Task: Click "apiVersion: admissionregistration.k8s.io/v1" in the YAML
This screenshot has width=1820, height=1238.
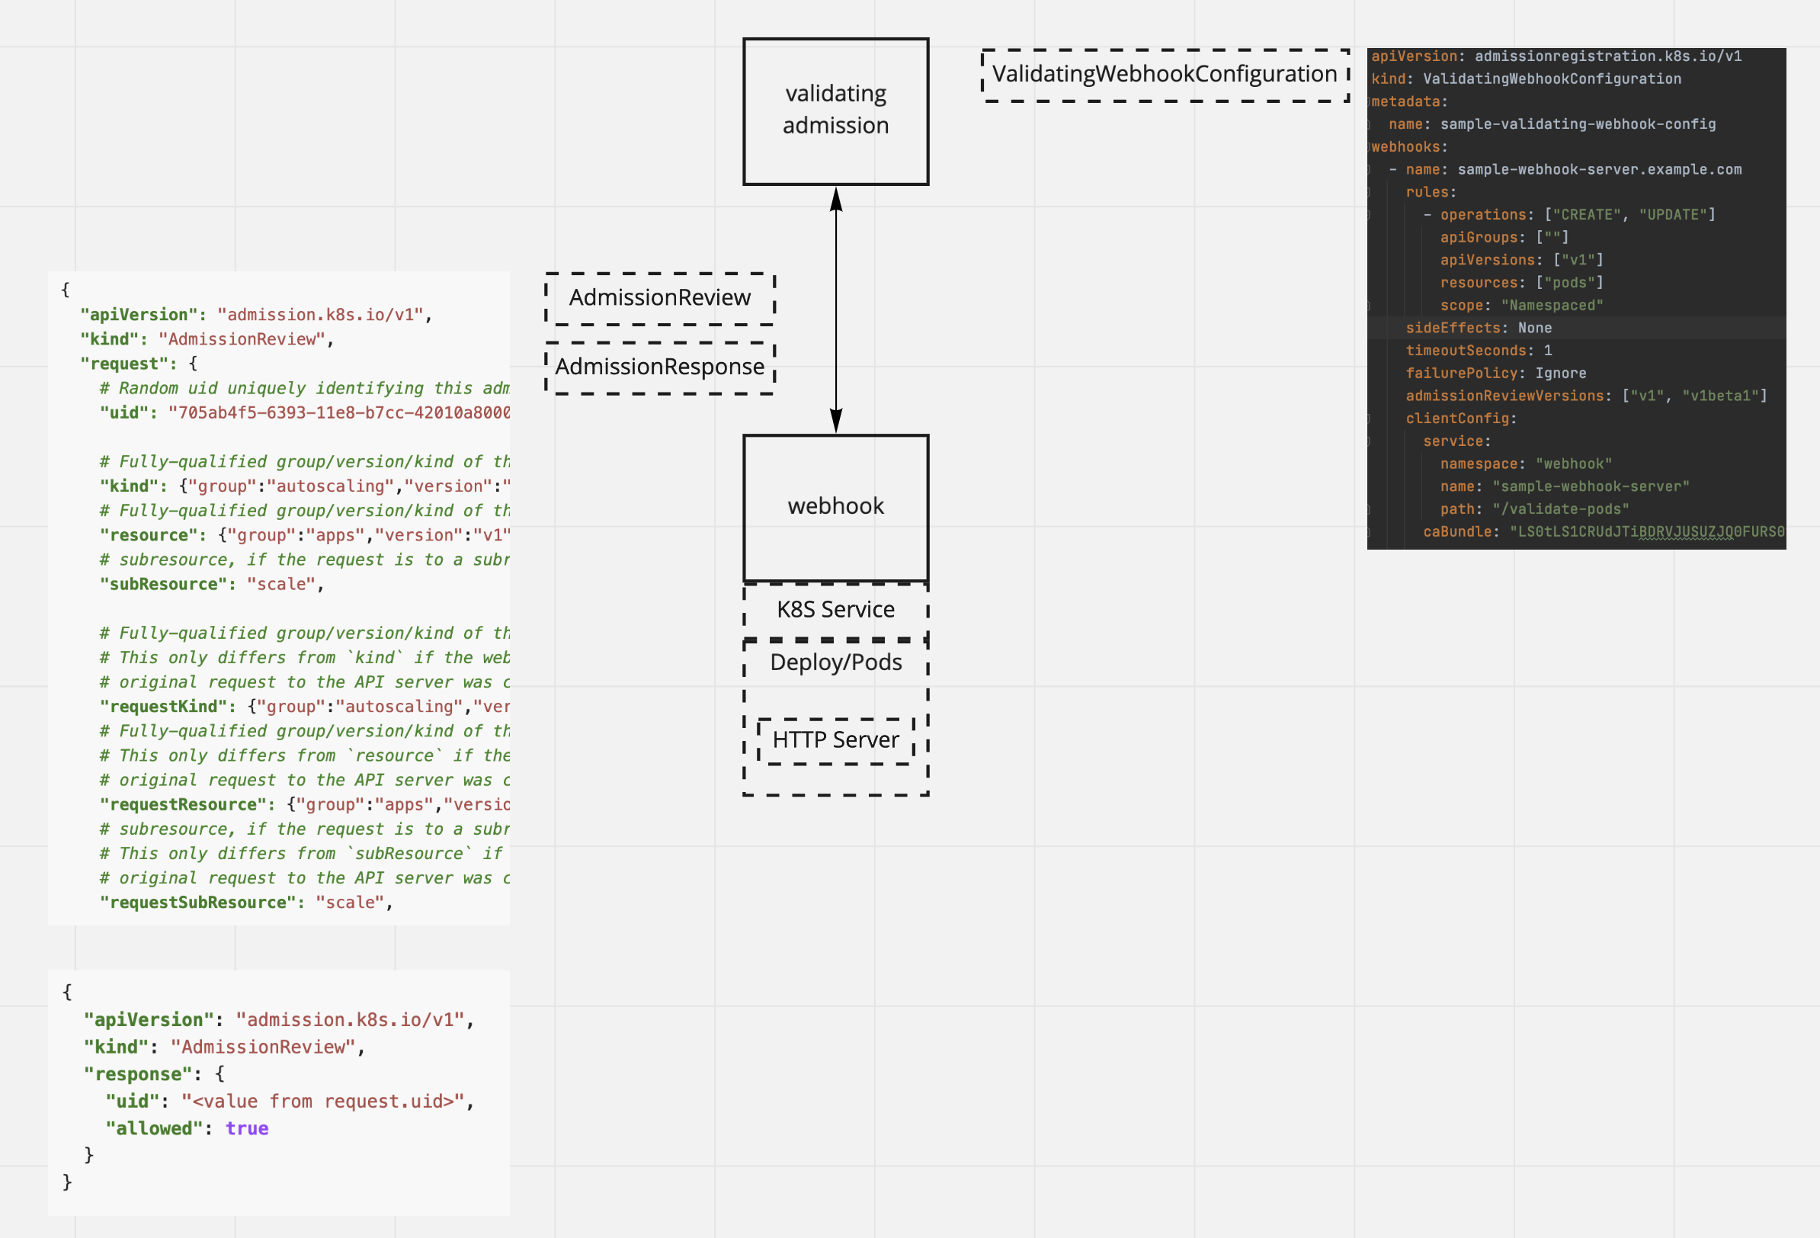Action: [x=1556, y=56]
